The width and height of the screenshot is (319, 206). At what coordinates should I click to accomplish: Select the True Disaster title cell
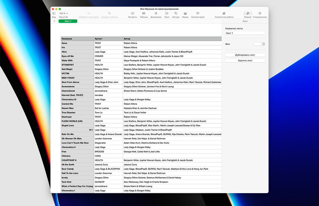tap(77, 113)
